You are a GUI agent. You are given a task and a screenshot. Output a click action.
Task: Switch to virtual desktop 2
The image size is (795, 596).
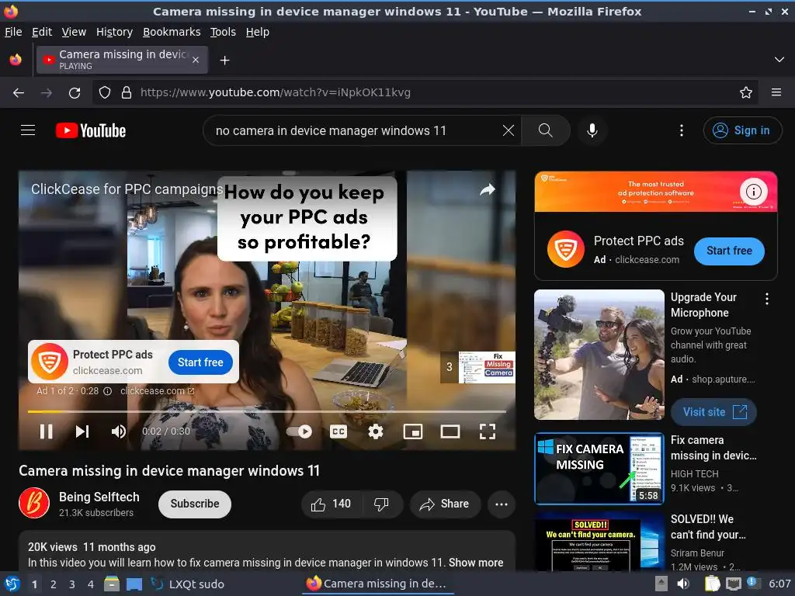[x=54, y=584]
